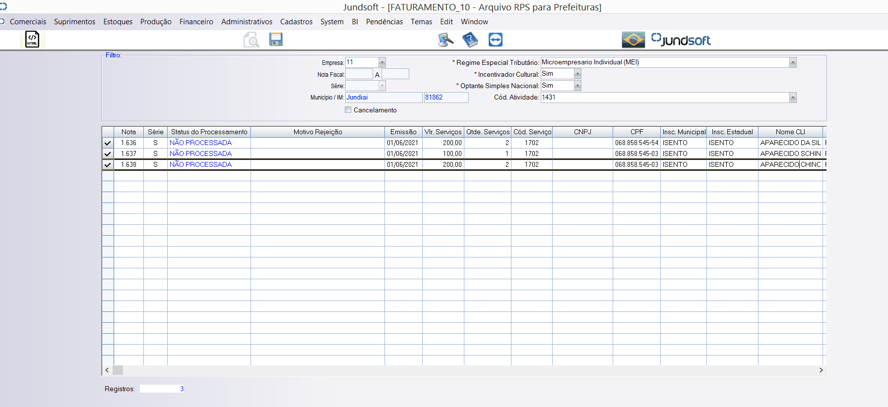This screenshot has width=888, height=407.
Task: Click the Empresa field showing 11
Action: click(362, 62)
